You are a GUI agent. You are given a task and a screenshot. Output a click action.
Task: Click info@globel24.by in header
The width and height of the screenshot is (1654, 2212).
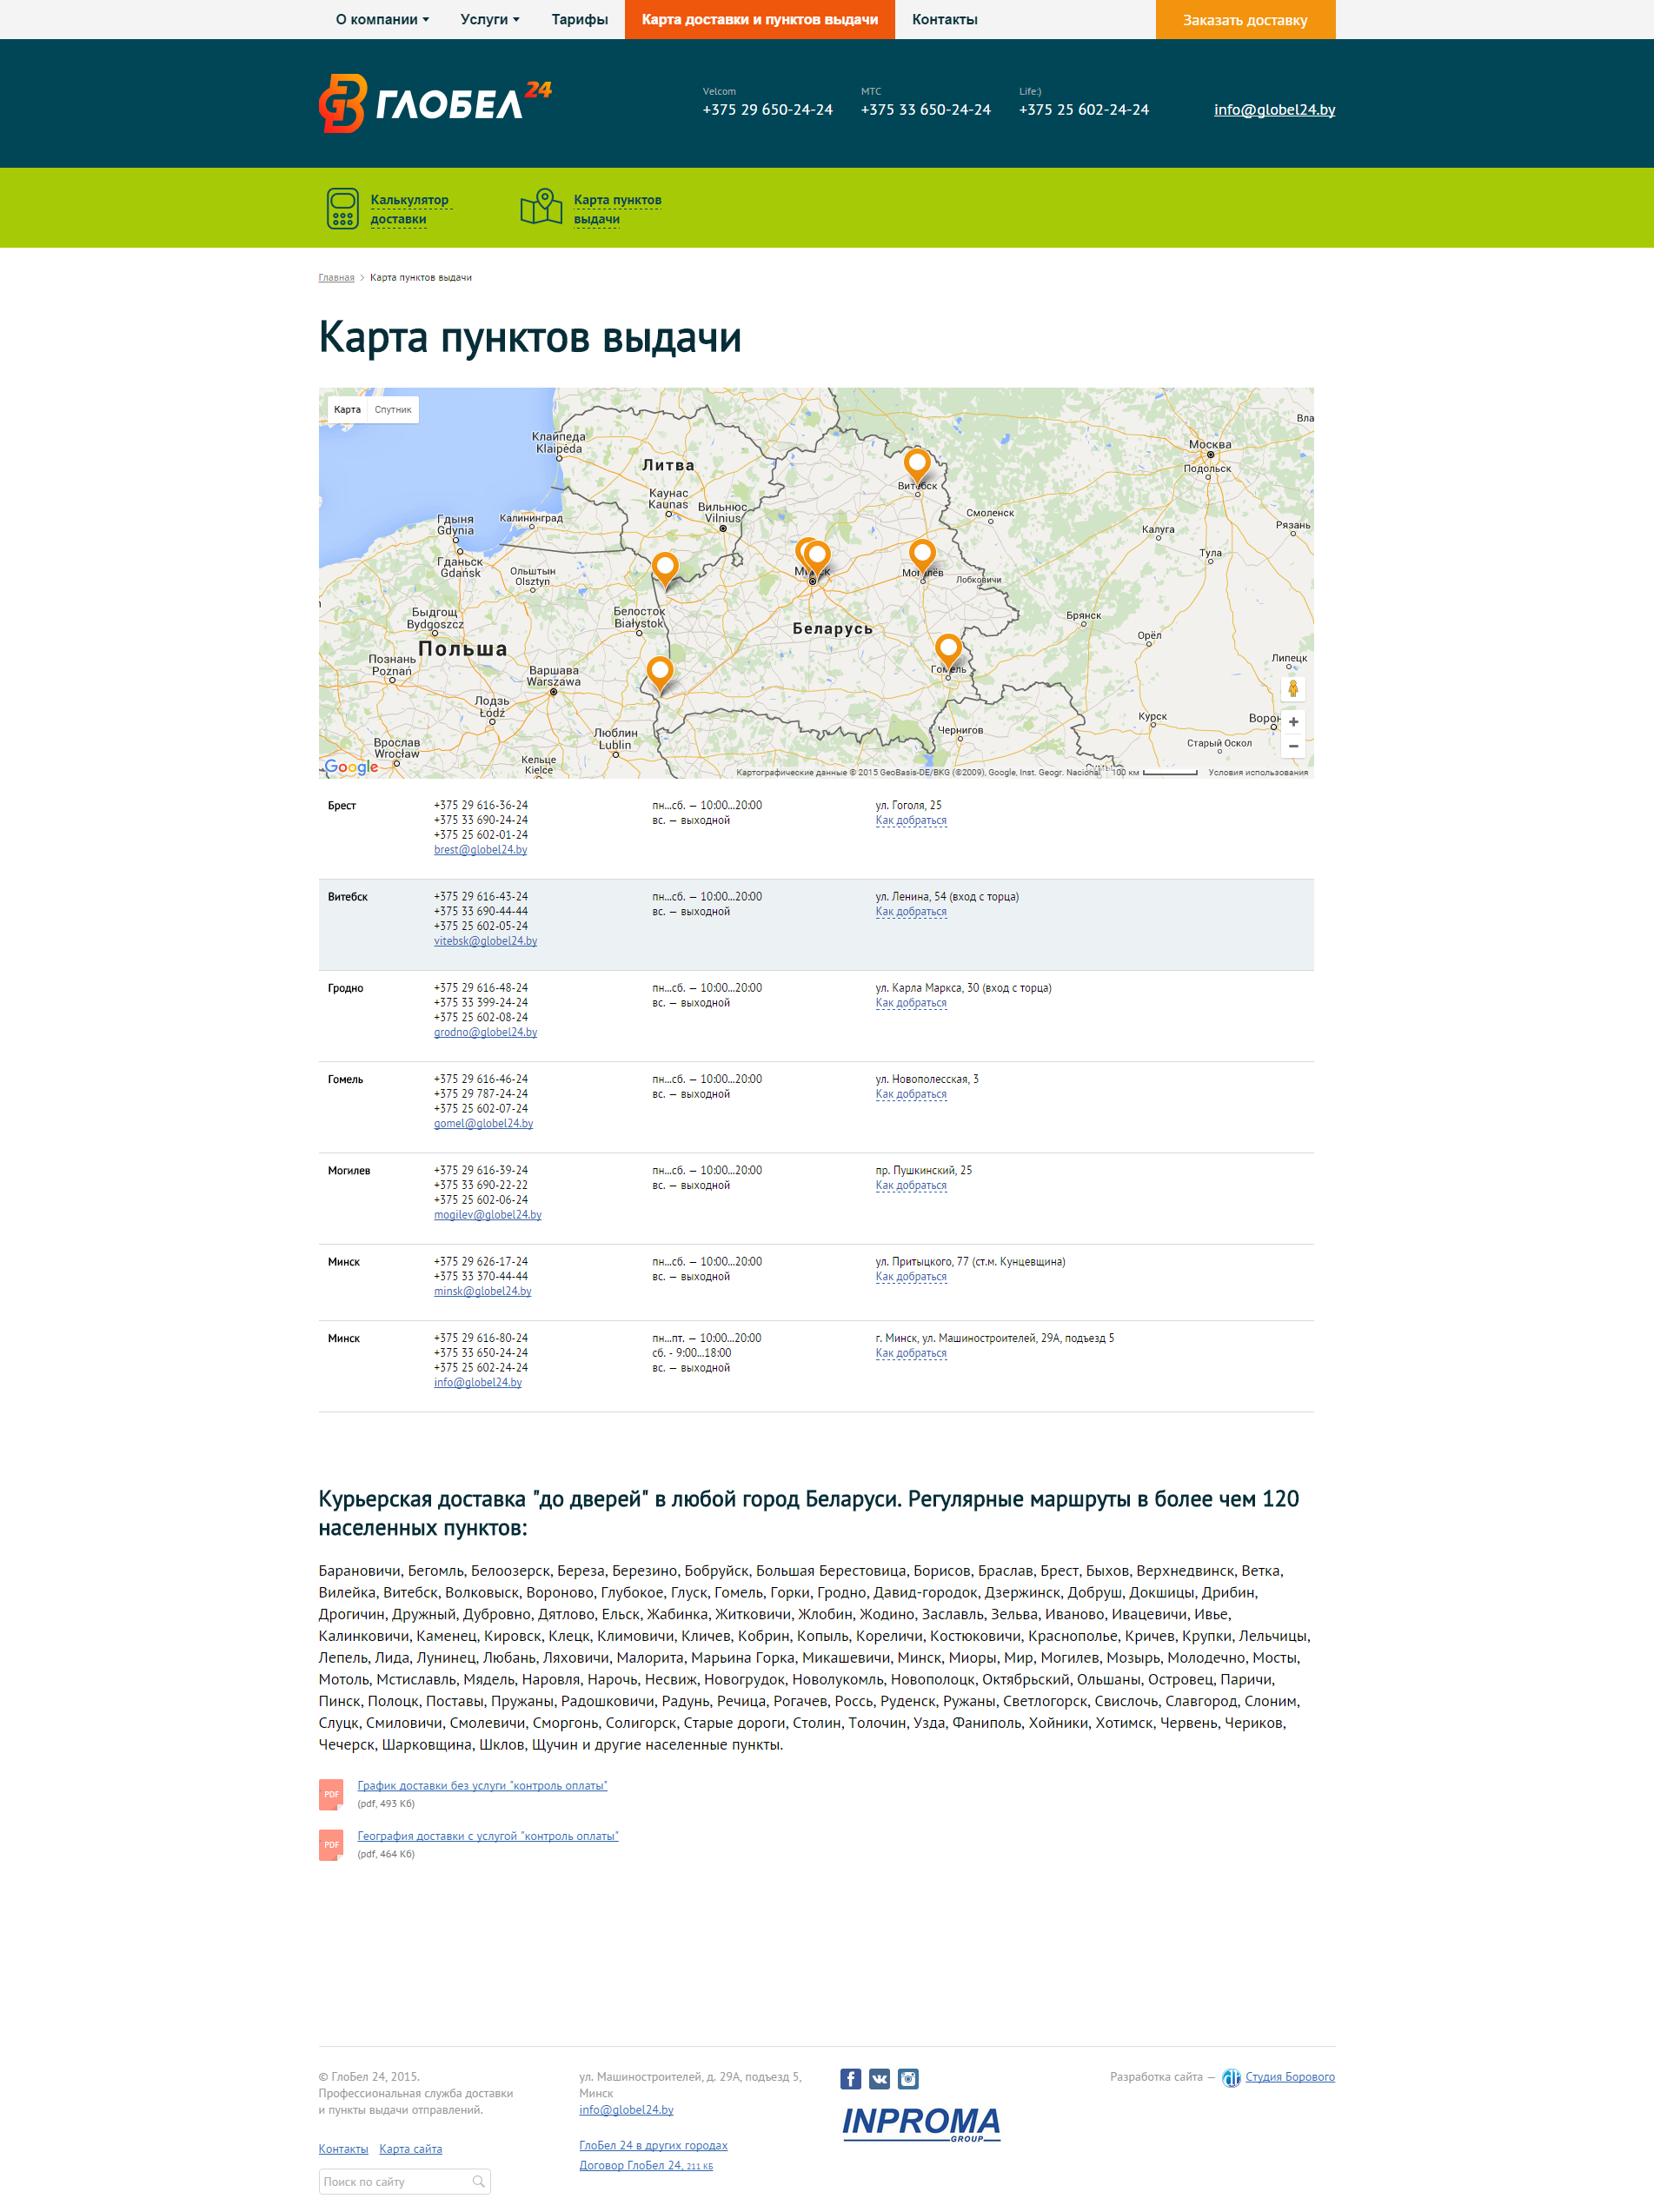[1274, 110]
